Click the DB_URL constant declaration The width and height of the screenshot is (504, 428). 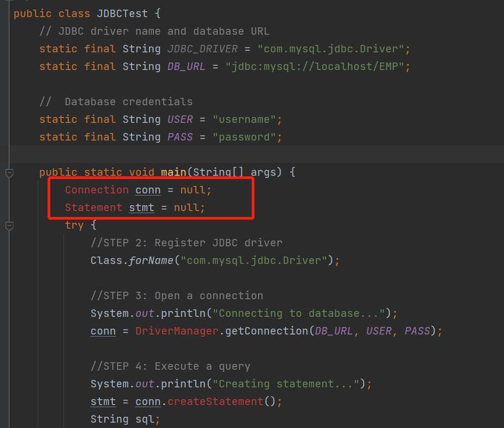(186, 66)
